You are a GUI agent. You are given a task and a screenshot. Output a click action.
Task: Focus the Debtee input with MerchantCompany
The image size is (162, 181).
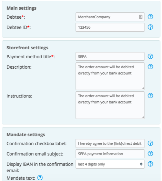(110, 17)
